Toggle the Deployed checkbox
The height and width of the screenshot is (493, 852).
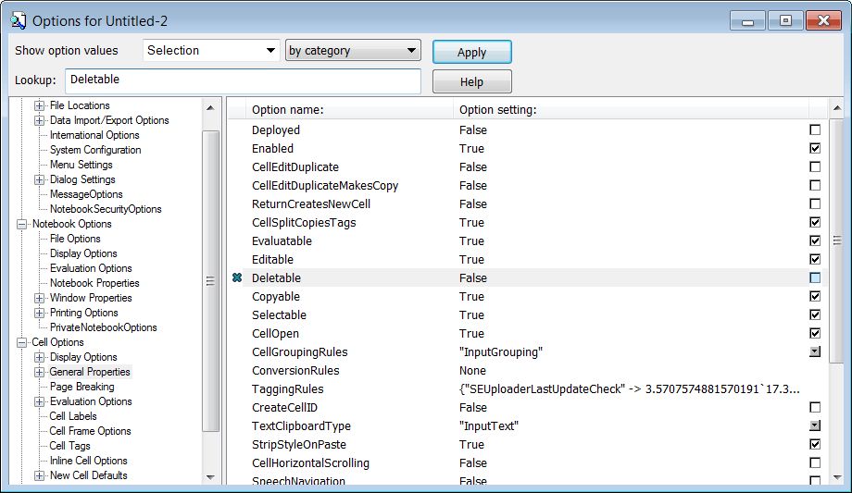point(815,129)
